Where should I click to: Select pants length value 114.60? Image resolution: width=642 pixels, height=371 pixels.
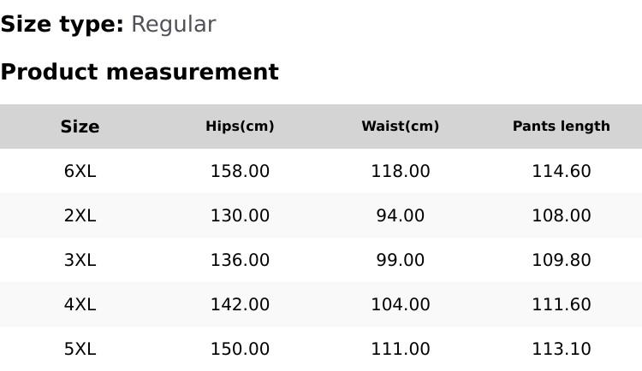coord(561,171)
